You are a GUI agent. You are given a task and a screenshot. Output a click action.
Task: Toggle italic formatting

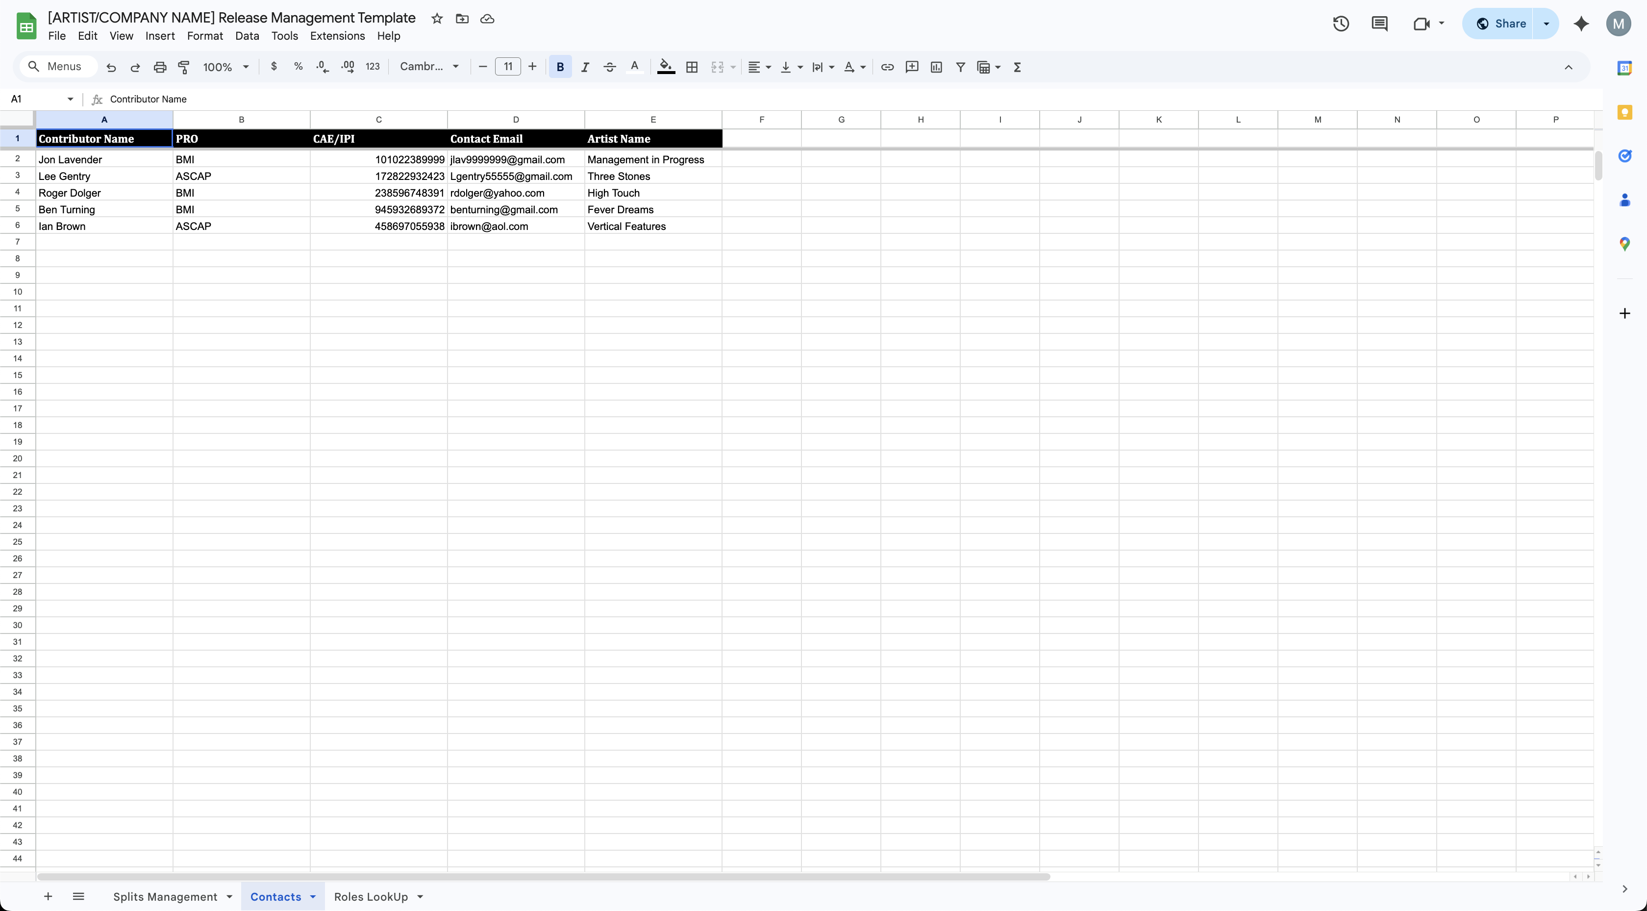[x=584, y=67]
